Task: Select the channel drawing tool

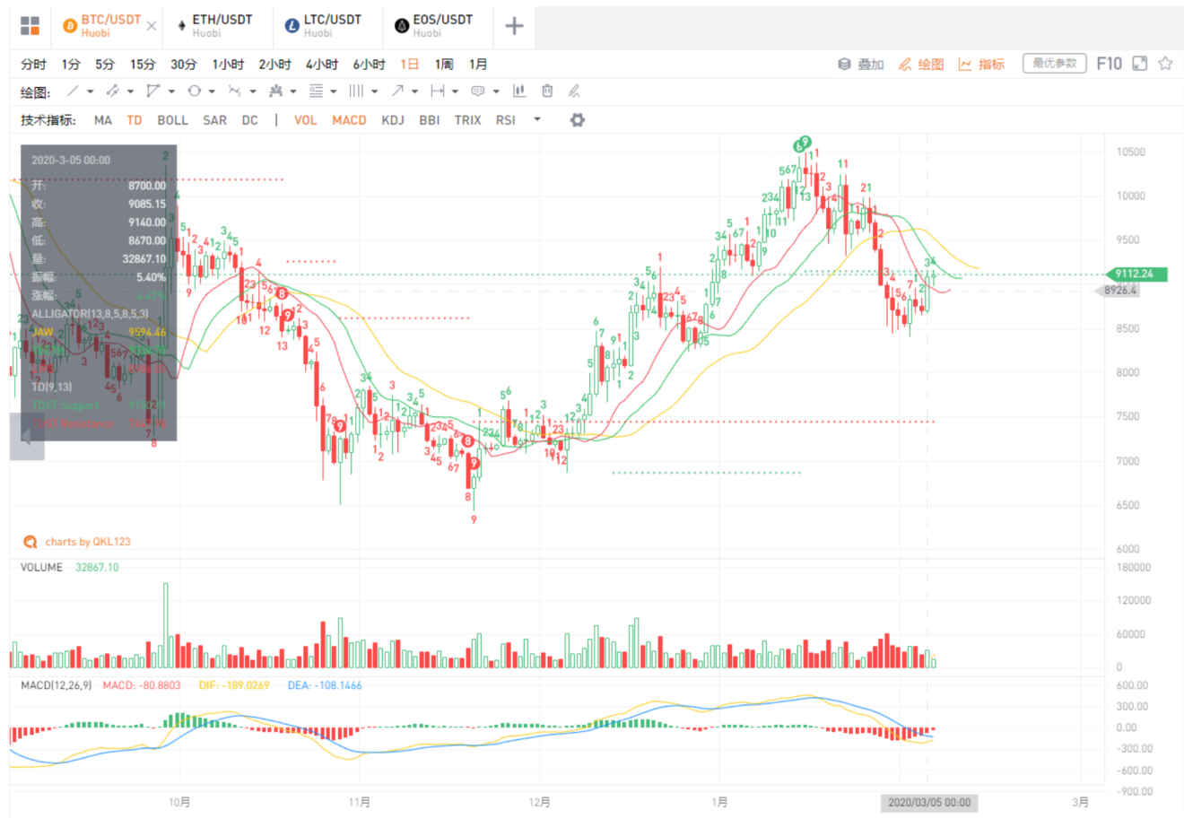Action: [113, 91]
